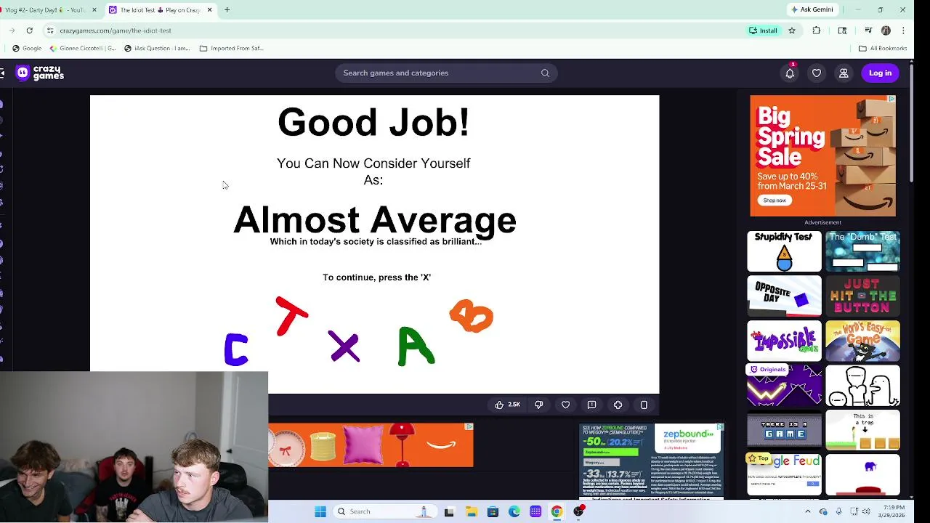Screen dimensions: 930x523
Task: Report a bug using the flag icon
Action: (591, 405)
